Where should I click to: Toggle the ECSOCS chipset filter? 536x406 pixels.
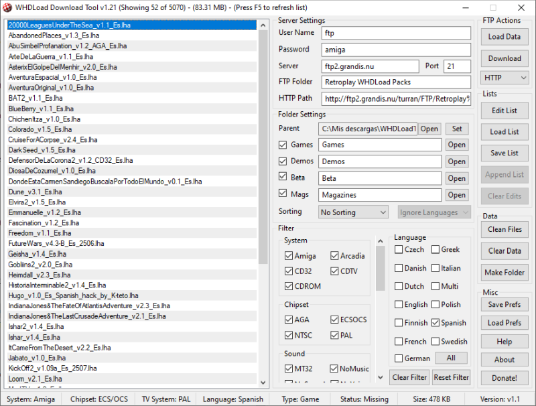[x=334, y=320]
